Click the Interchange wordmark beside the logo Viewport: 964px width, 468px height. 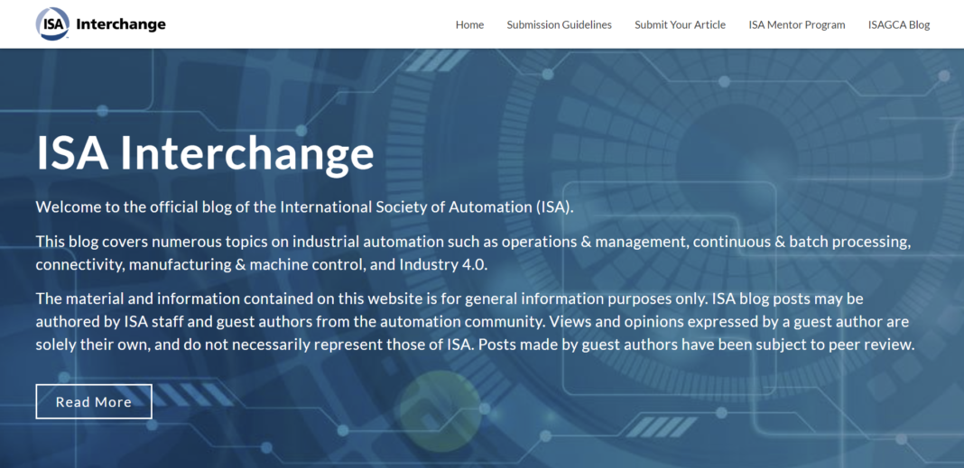tap(121, 24)
